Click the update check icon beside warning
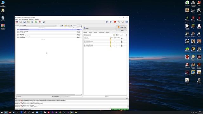The height and width of the screenshot is (114, 203). tap(123, 22)
